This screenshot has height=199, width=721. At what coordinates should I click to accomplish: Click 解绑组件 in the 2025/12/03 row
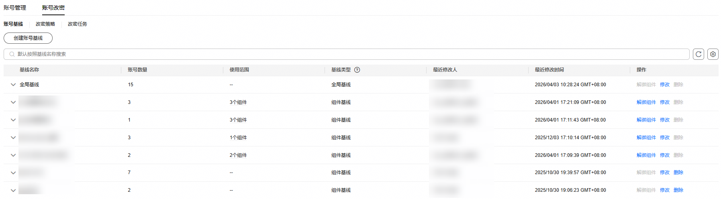(646, 138)
